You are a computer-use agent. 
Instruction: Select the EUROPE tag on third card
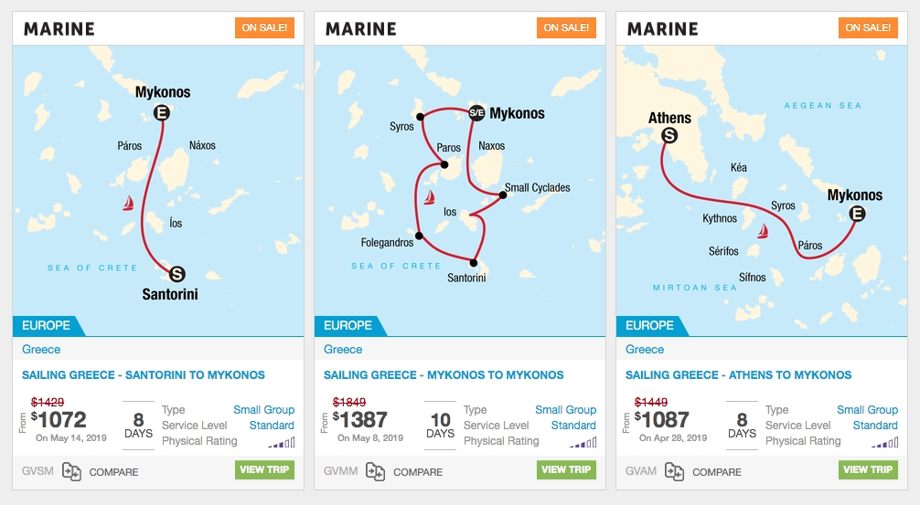pos(648,326)
